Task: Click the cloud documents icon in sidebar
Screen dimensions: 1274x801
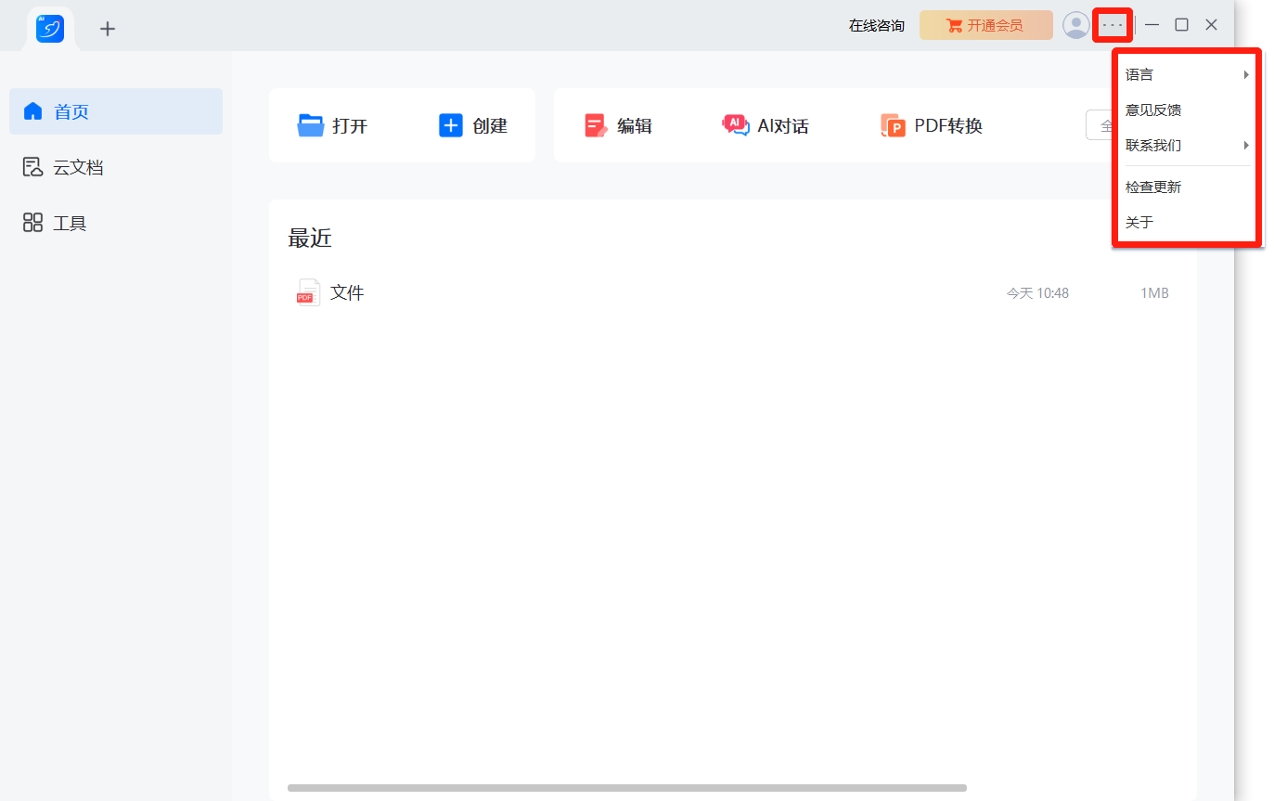Action: 33,167
